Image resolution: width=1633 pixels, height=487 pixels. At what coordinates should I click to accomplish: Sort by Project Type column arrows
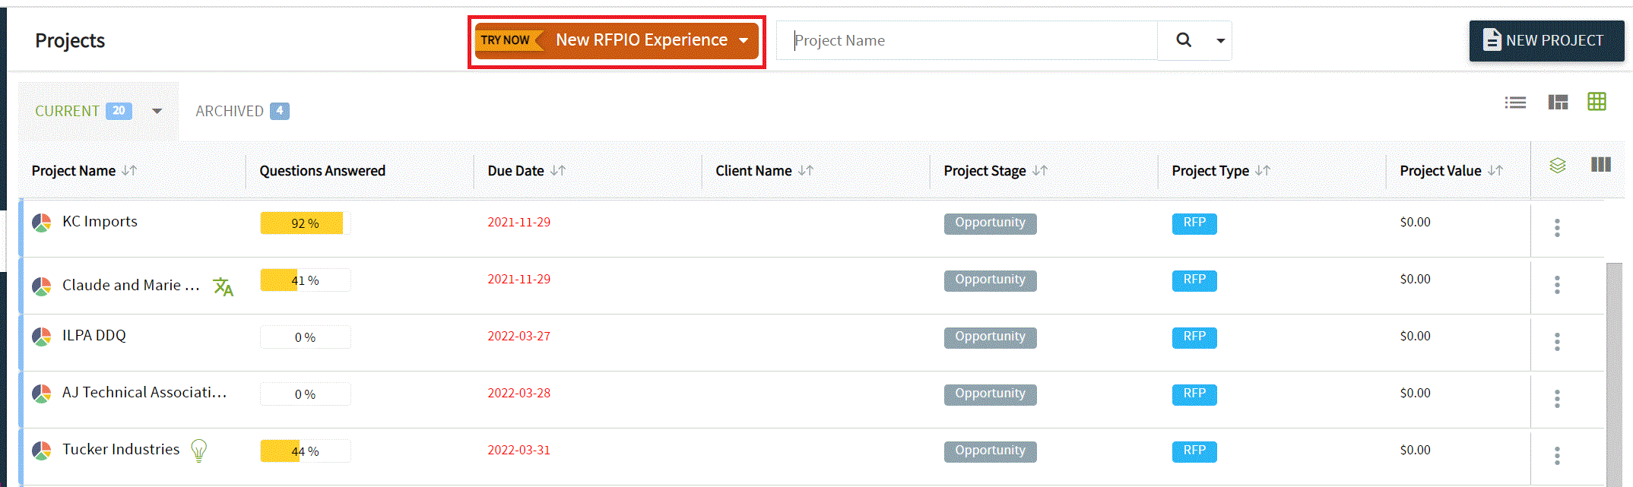coord(1263,171)
